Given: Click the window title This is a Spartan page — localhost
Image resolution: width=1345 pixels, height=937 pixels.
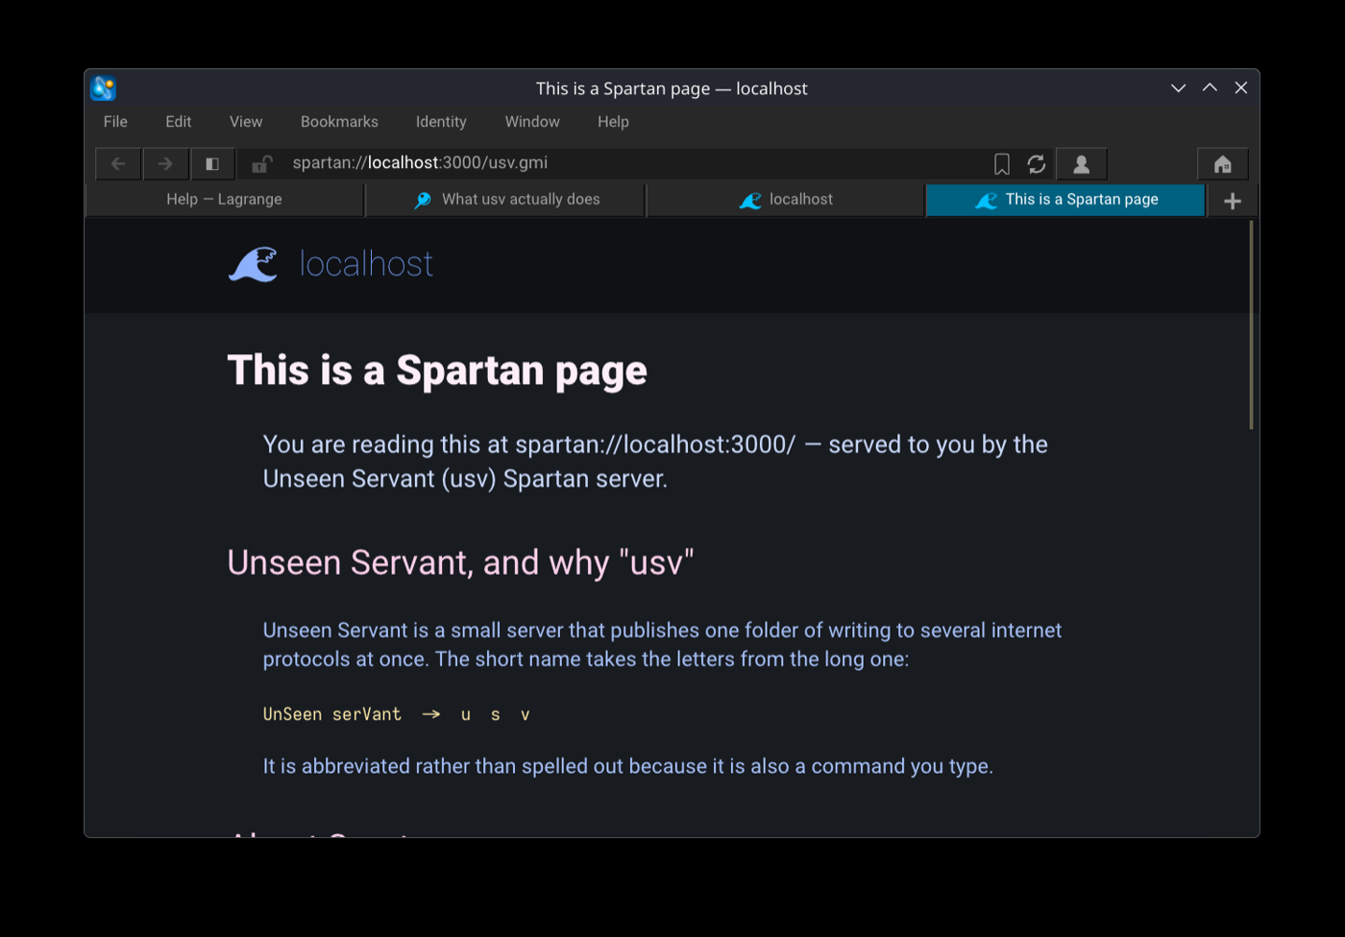Looking at the screenshot, I should coord(672,88).
